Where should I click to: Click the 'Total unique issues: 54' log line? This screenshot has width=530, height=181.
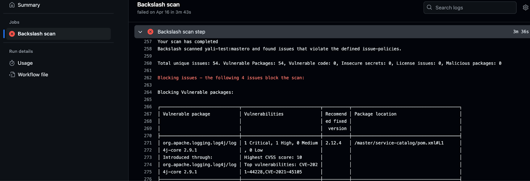pyautogui.click(x=329, y=63)
